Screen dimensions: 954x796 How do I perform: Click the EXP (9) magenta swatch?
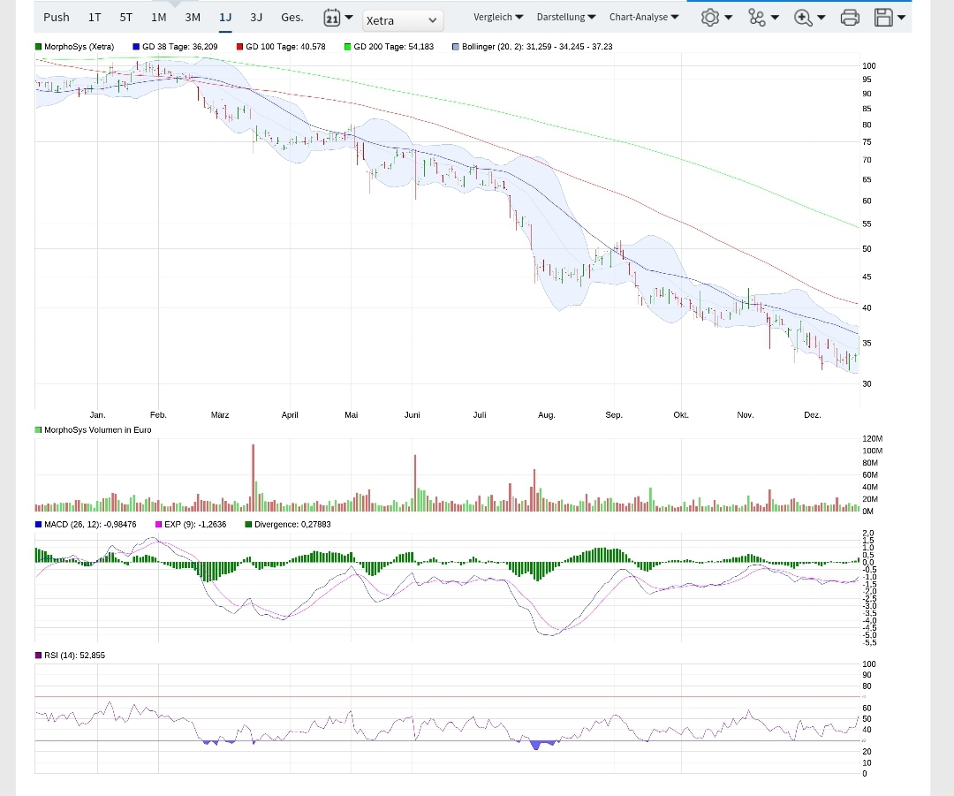[159, 524]
